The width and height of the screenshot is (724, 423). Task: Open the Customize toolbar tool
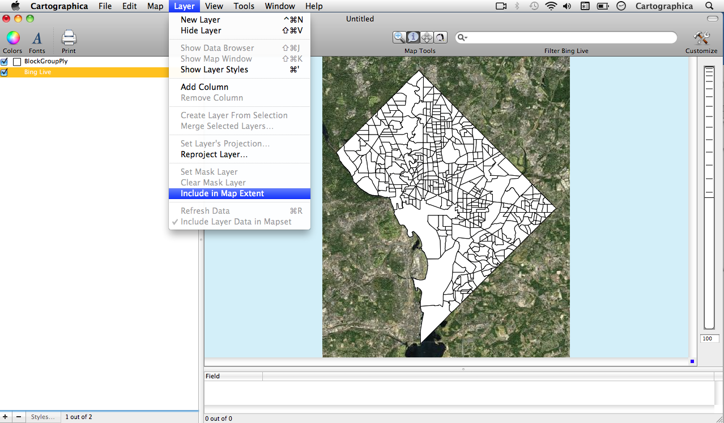(x=701, y=38)
